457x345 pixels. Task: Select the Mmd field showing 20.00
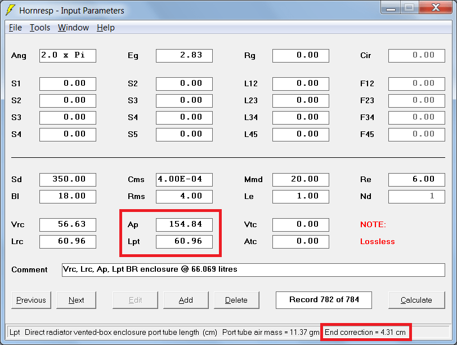coord(301,180)
